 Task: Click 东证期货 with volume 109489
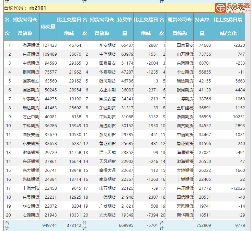tap(31, 54)
